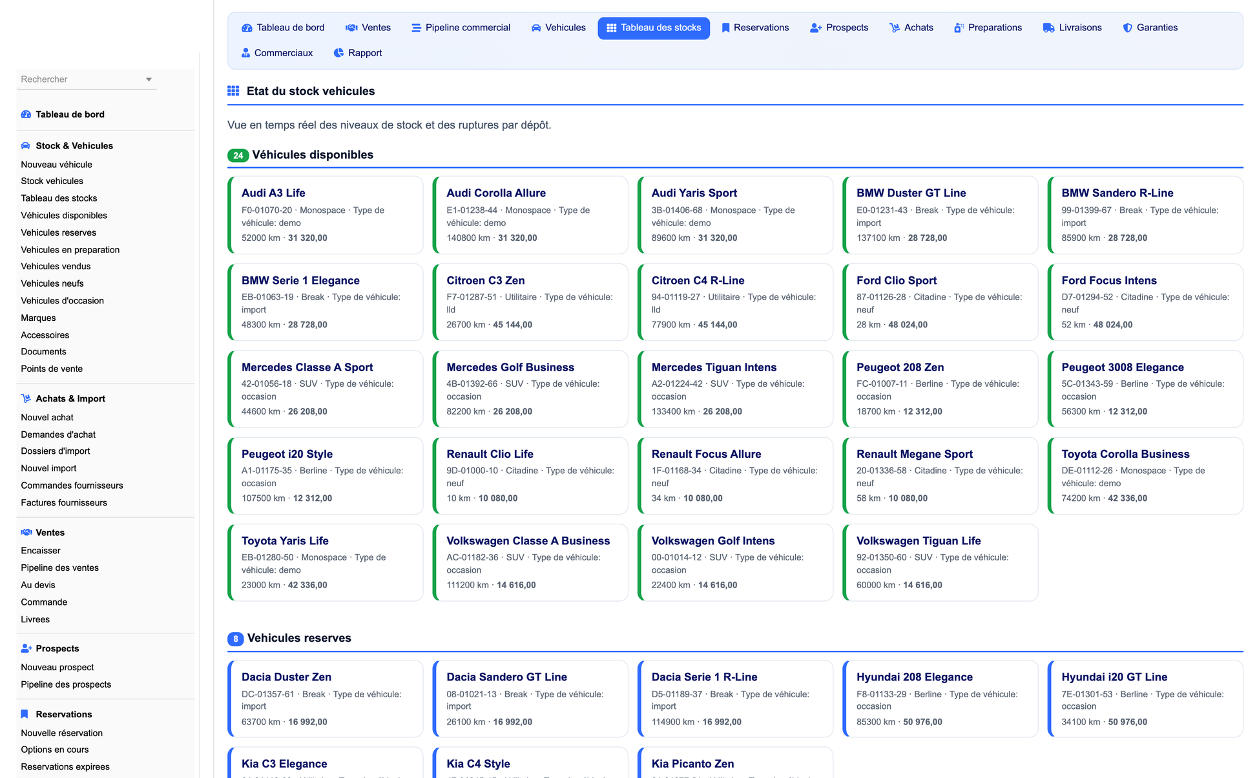Click the handshake icon beside Ventes in top nav
The image size is (1257, 778).
[x=351, y=28]
